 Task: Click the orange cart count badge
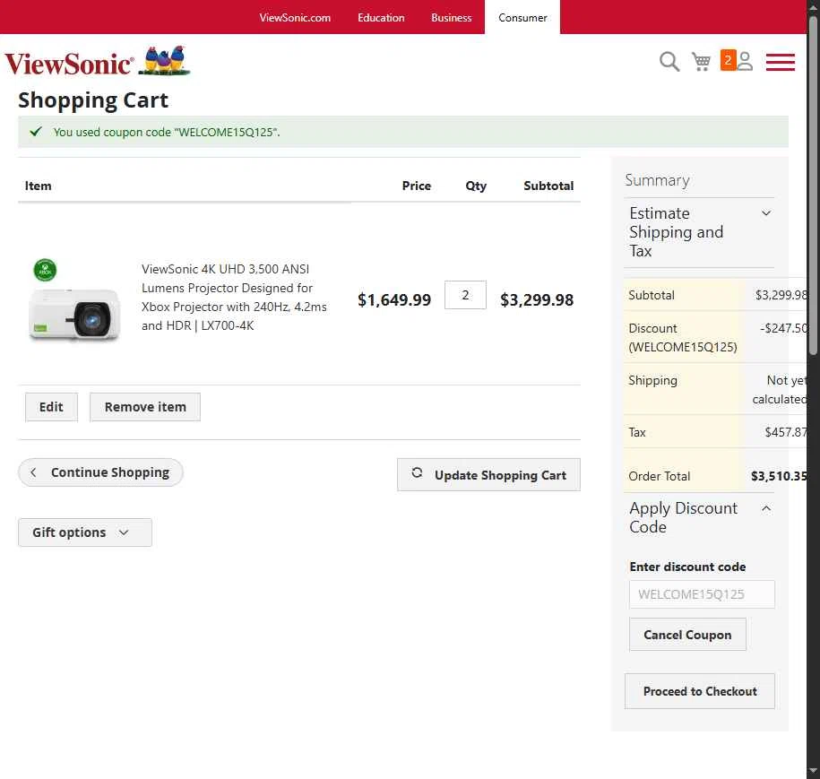click(728, 60)
